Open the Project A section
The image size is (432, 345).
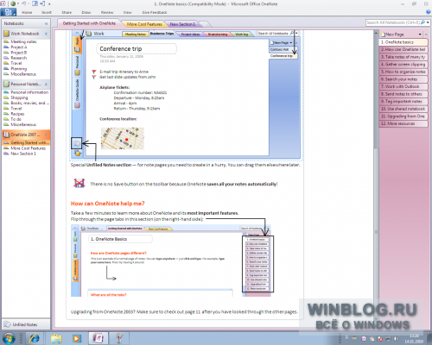point(19,47)
